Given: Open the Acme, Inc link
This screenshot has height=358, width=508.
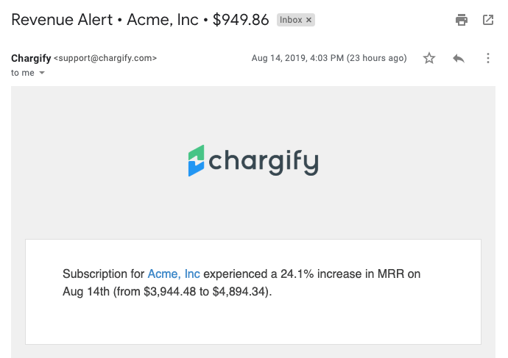Looking at the screenshot, I should 174,274.
